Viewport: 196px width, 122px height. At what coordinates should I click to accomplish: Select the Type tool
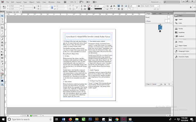click(x=2, y=31)
